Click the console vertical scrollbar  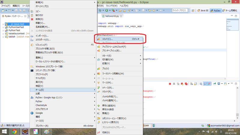237,103
